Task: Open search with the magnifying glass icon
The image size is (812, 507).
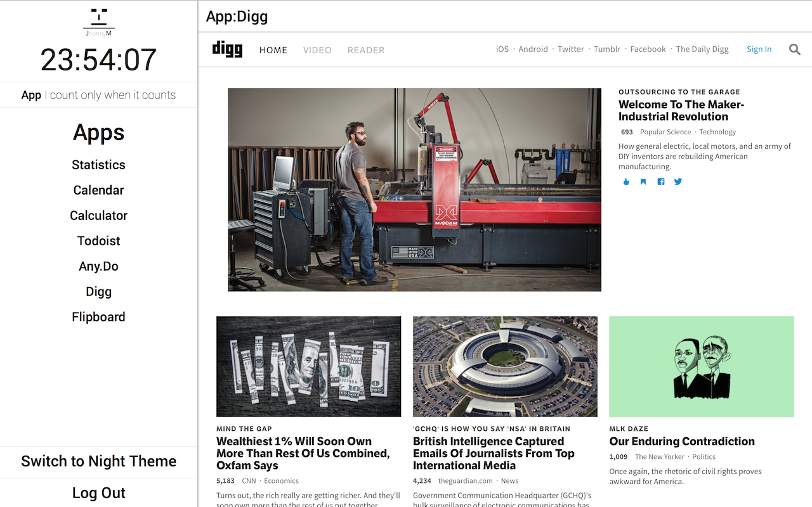Action: click(794, 49)
